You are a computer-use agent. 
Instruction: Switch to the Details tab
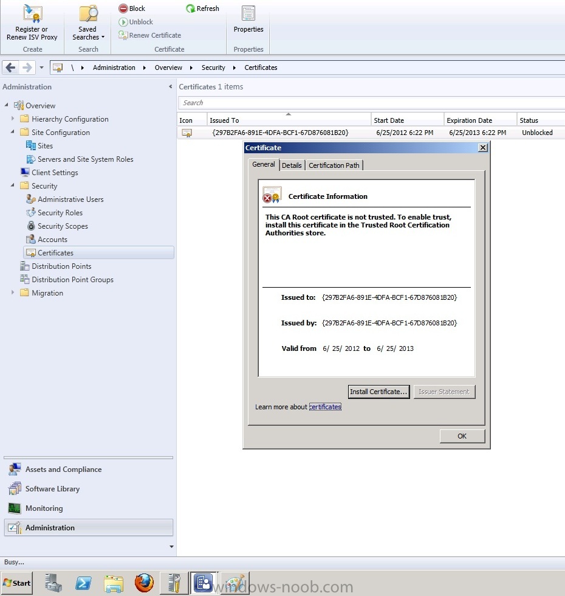pyautogui.click(x=292, y=165)
